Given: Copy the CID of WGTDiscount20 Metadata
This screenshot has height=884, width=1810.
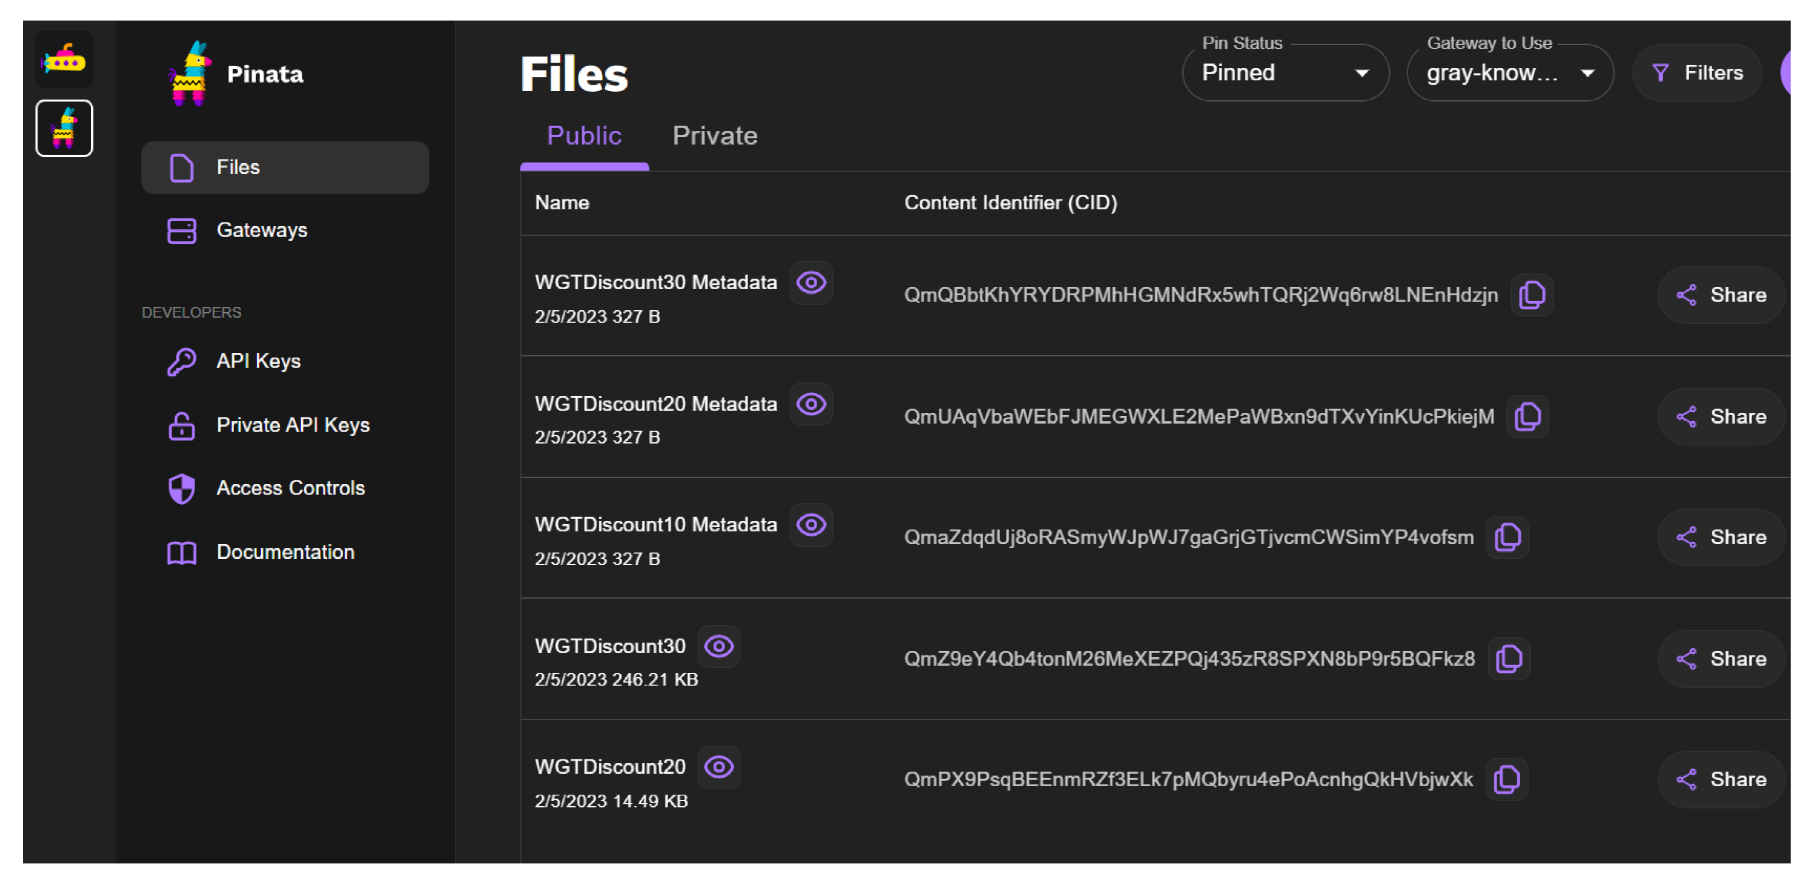Looking at the screenshot, I should [1527, 417].
